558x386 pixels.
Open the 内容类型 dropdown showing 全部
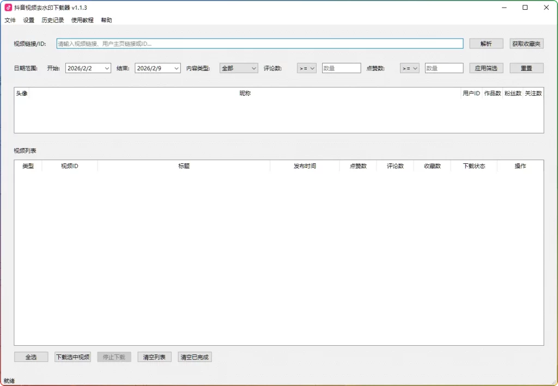pyautogui.click(x=238, y=68)
